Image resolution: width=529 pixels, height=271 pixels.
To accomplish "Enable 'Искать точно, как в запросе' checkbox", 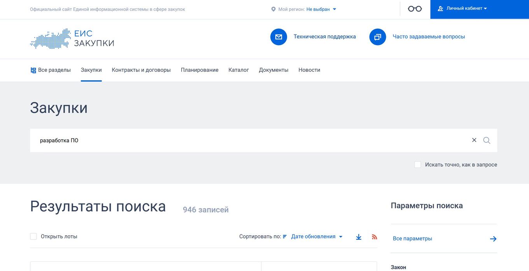I will [x=417, y=164].
